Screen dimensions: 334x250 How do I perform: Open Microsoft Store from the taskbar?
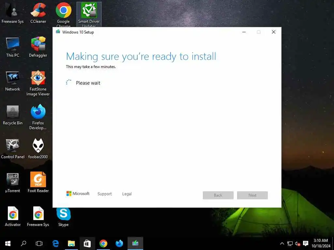tap(87, 243)
